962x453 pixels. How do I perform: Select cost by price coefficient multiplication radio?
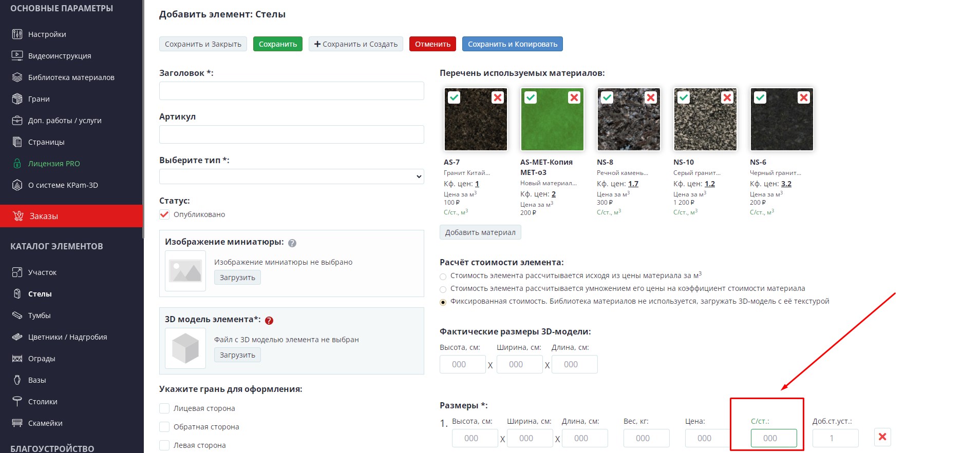pos(443,289)
